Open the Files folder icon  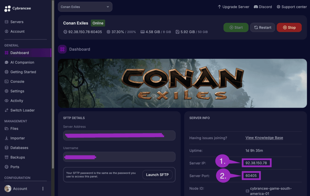click(7, 129)
